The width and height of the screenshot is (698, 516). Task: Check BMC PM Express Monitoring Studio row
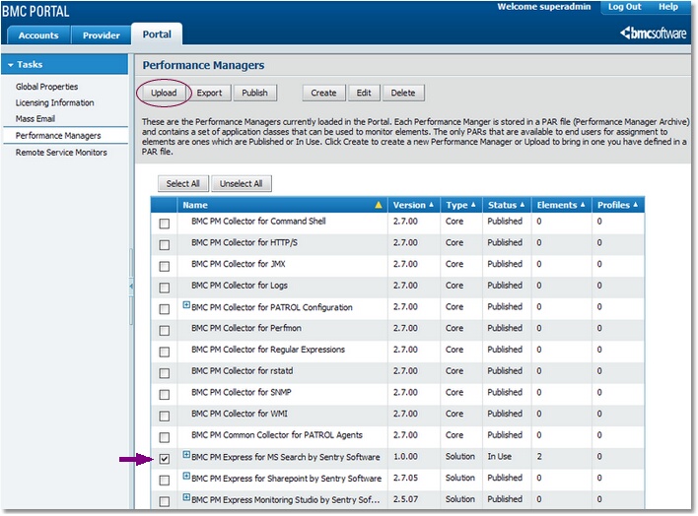coord(165,501)
